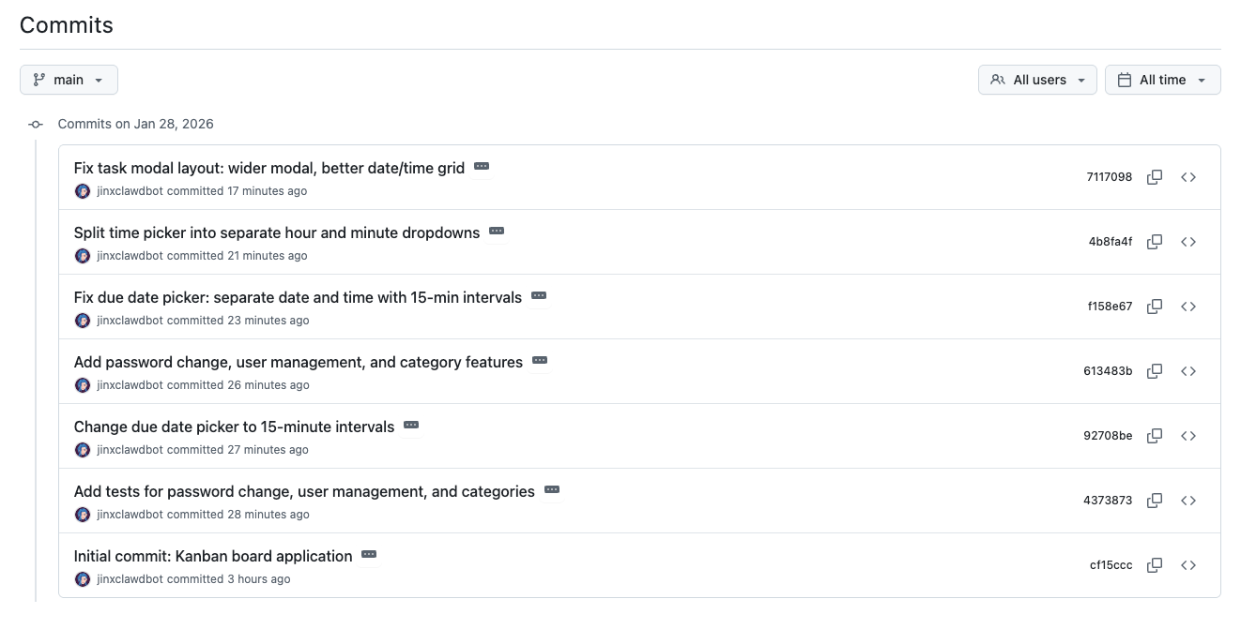Screen dimensions: 1241x629
Task: Copy full SHA for commit f158e67
Action: coord(1155,307)
